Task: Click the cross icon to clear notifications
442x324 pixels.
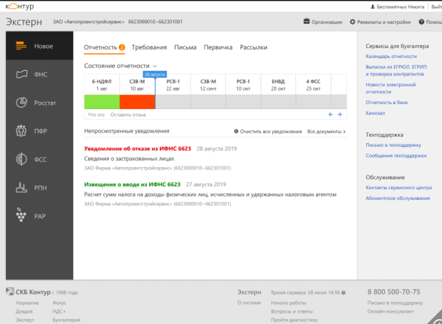Action: [236, 131]
